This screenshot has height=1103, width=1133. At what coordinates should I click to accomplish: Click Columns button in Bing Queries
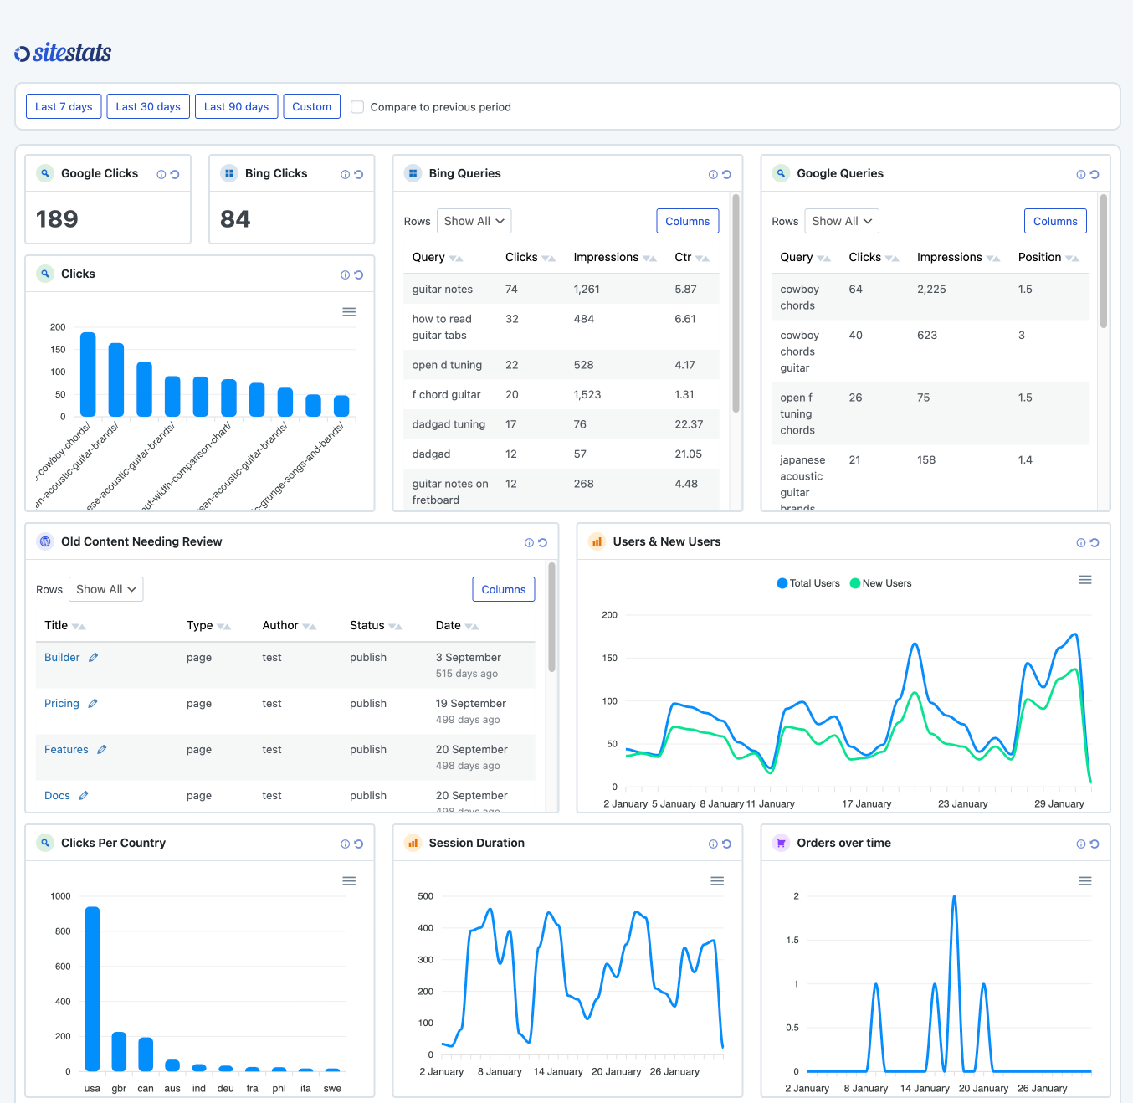(x=687, y=221)
